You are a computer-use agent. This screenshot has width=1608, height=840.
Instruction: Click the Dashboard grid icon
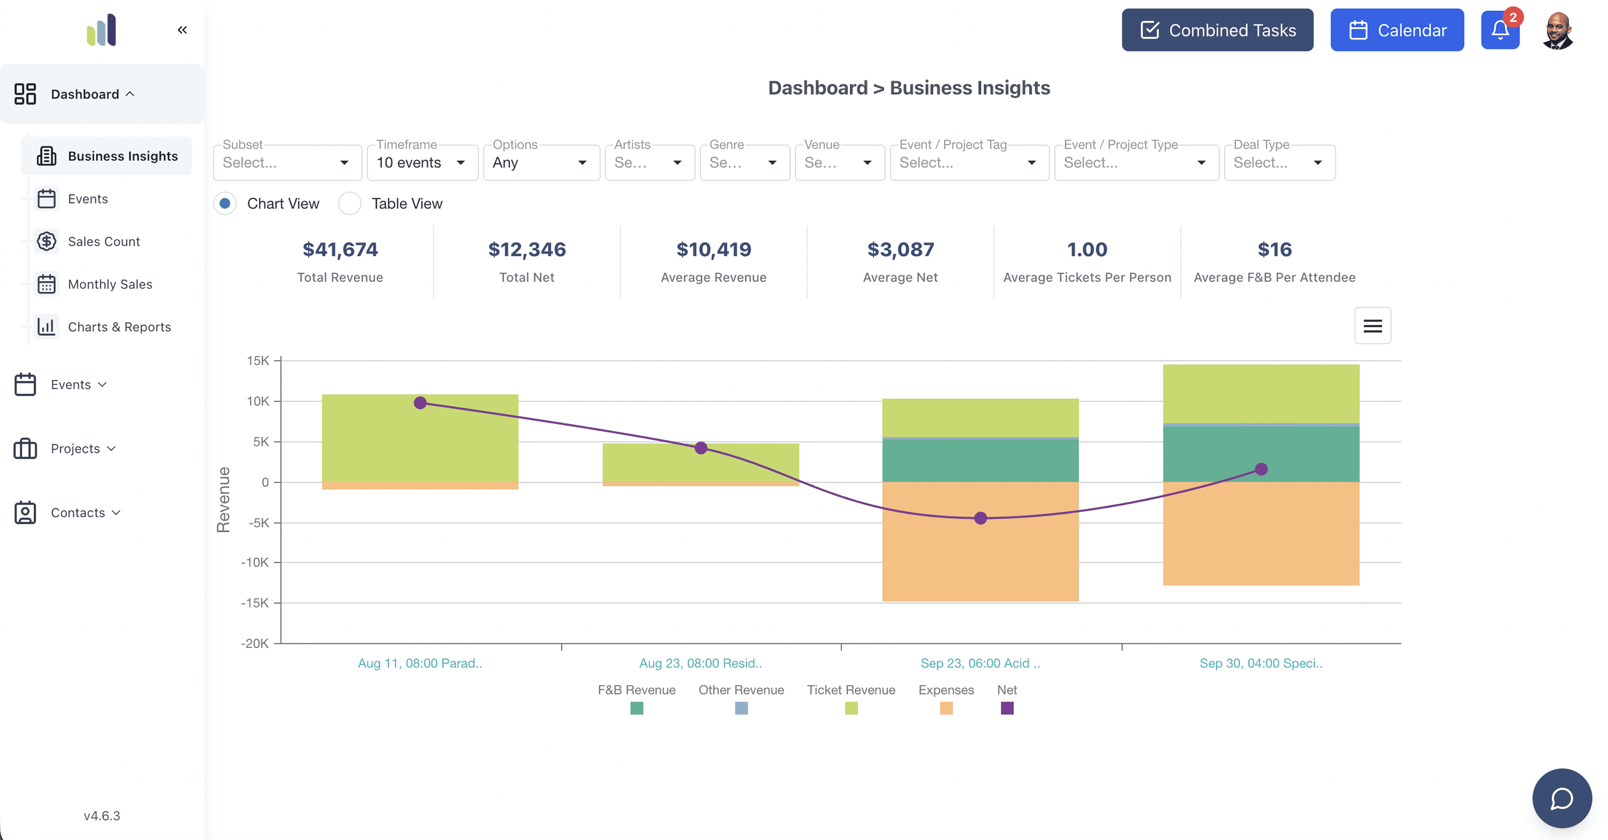coord(25,94)
